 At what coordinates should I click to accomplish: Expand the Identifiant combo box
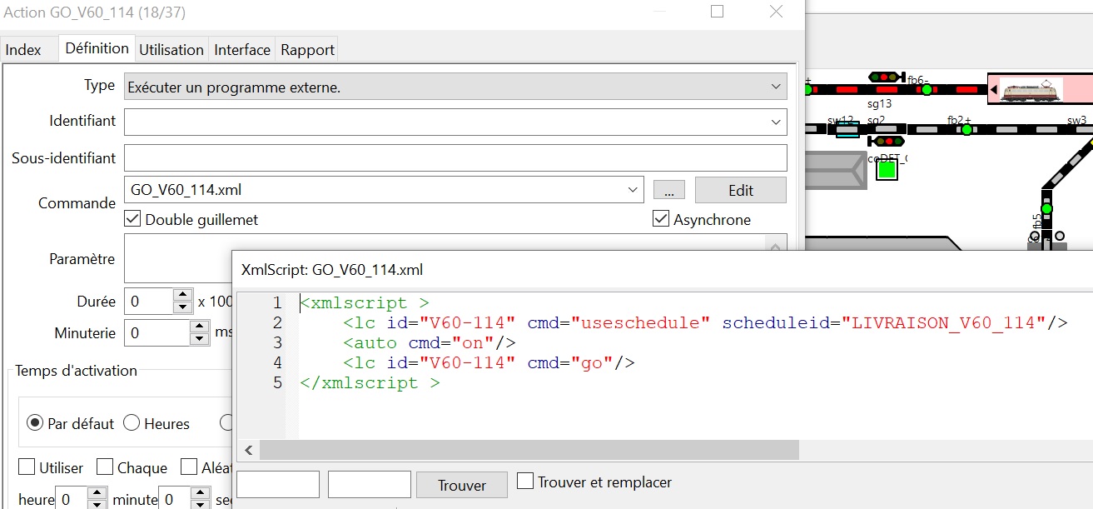(x=775, y=122)
